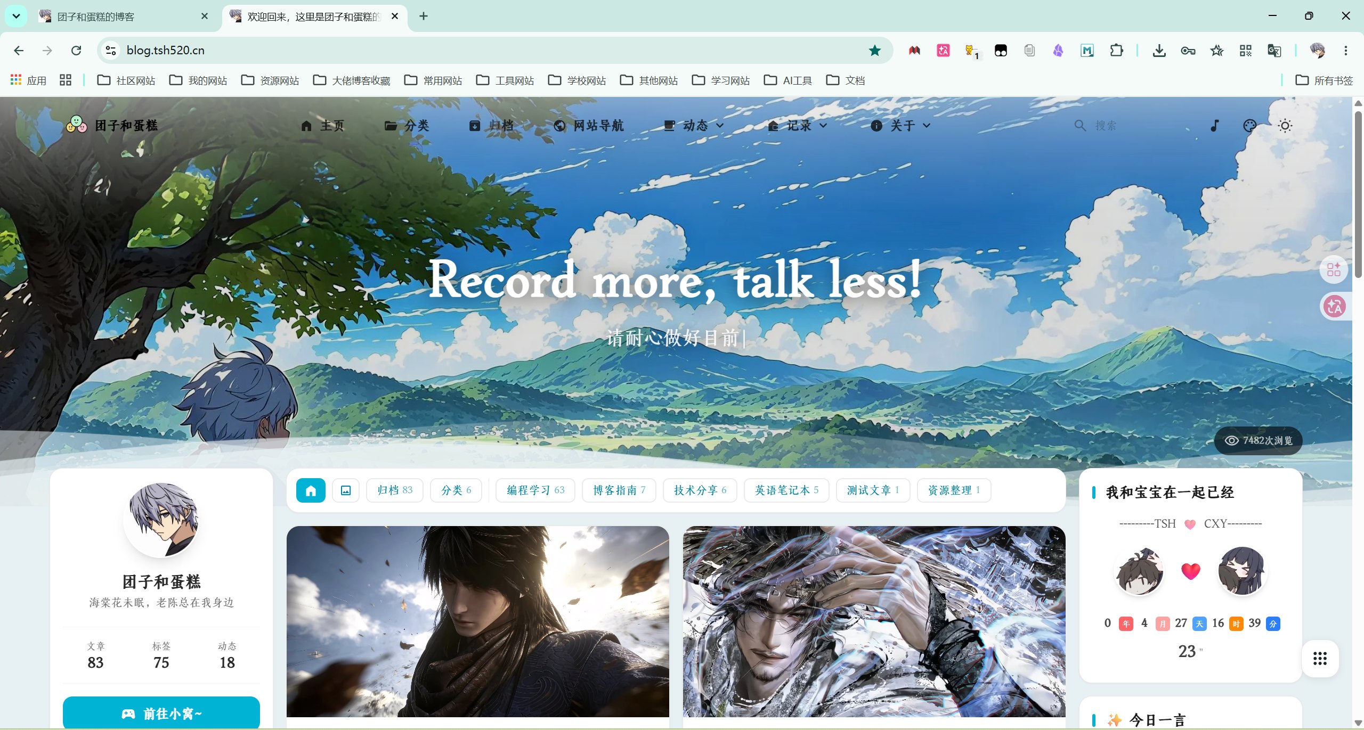Select the 英语笔记本 5 category tag
The width and height of the screenshot is (1364, 730).
[x=786, y=490]
